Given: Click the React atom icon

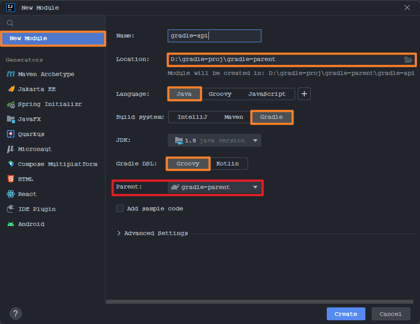Looking at the screenshot, I should pyautogui.click(x=11, y=194).
